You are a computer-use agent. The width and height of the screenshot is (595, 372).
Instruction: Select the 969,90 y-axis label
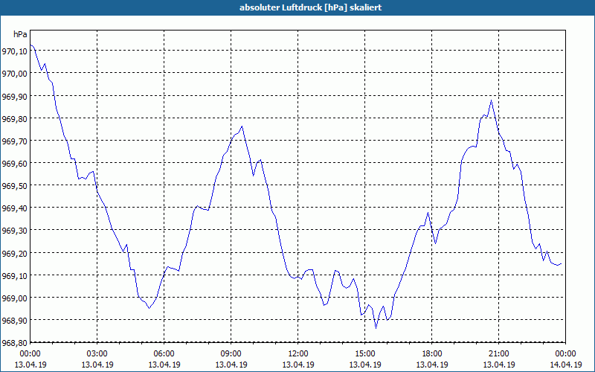[14, 96]
